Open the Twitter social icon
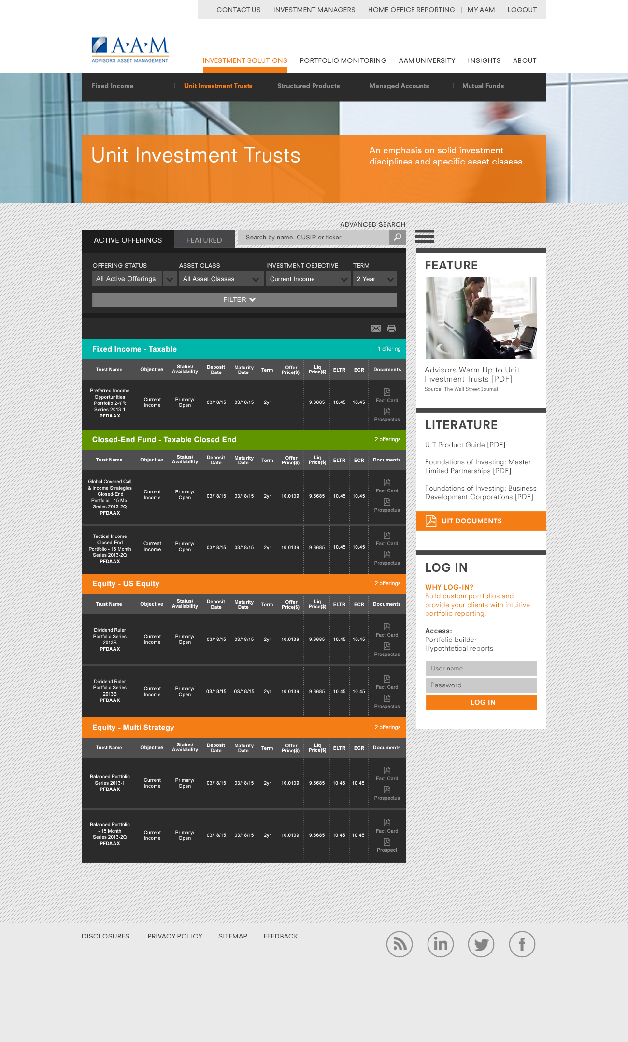Viewport: 628px width, 1042px height. 481,944
